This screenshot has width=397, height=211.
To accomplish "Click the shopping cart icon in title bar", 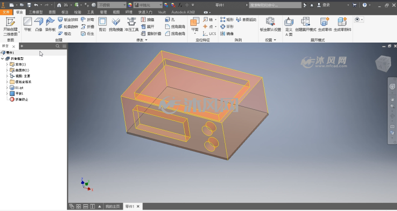I will (x=354, y=5).
